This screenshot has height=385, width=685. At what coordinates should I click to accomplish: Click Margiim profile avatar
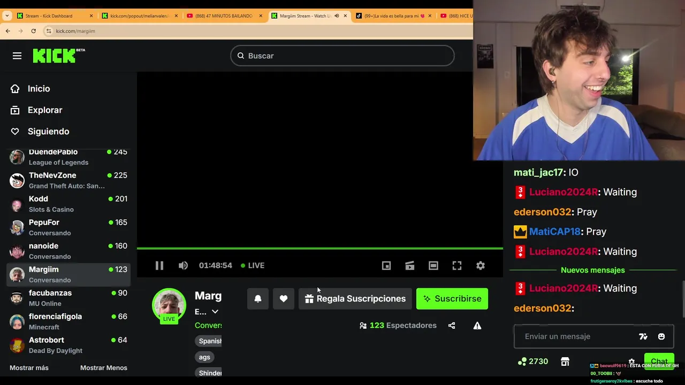pyautogui.click(x=169, y=305)
